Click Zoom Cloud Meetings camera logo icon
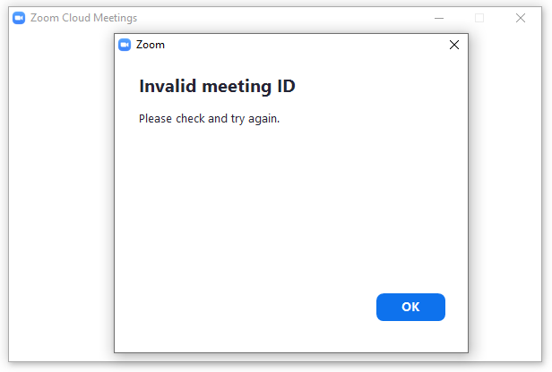The image size is (552, 372). (x=19, y=18)
